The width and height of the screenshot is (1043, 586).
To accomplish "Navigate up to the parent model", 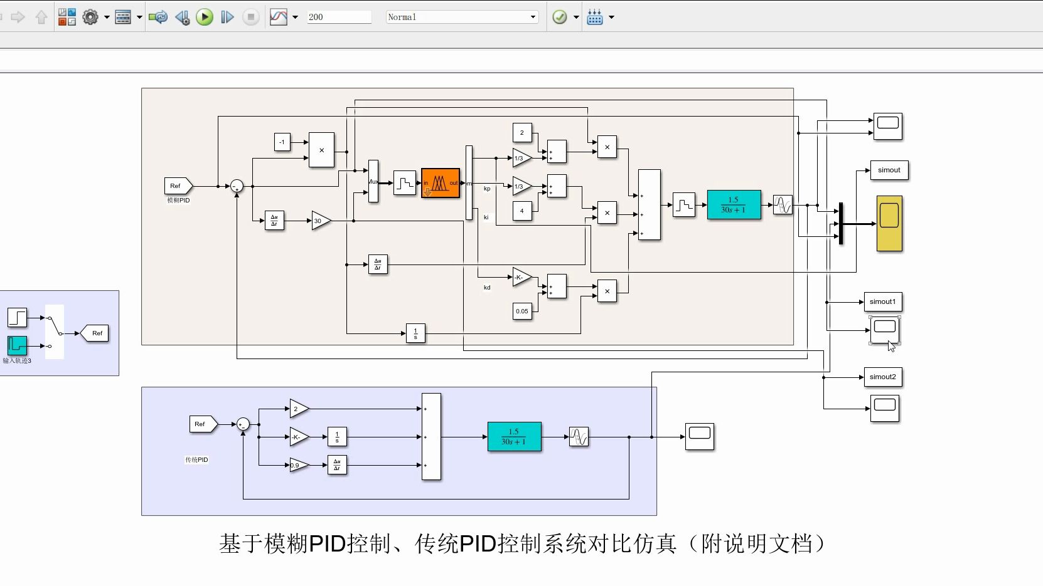I will (x=41, y=17).
